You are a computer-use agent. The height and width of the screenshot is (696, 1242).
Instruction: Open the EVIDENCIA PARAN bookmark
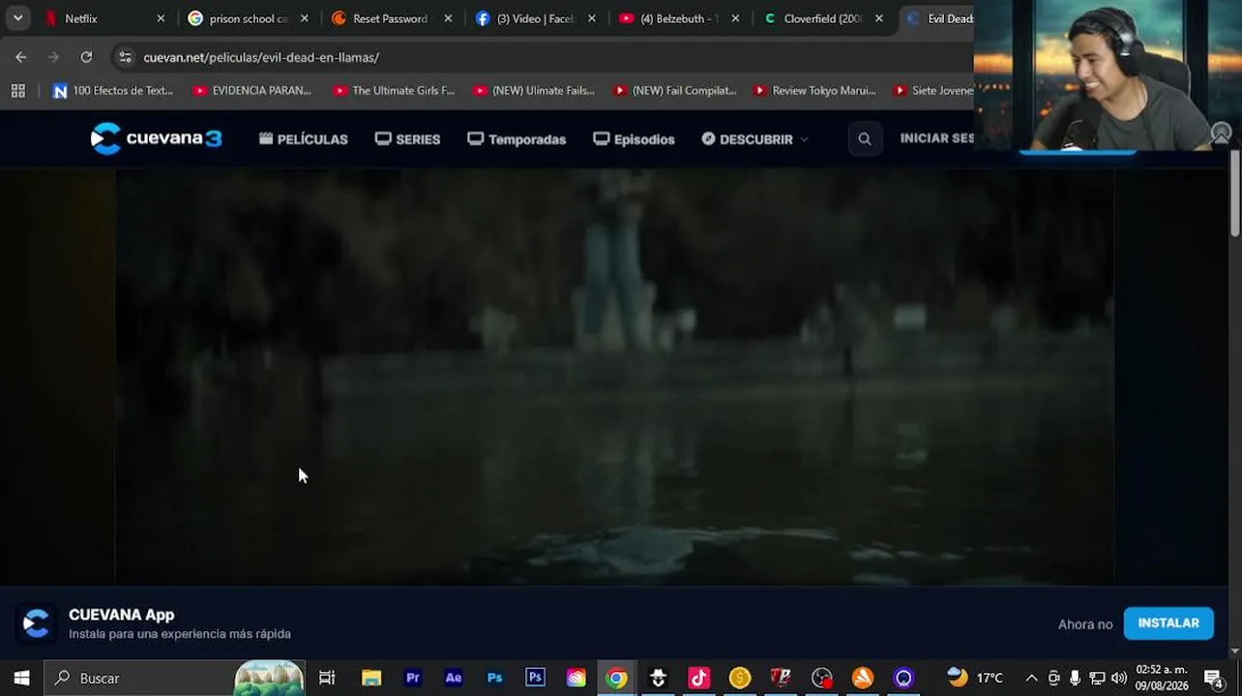point(252,91)
